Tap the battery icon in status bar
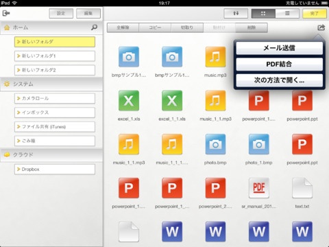Image resolution: width=329 pixels, height=247 pixels. pos(324,3)
